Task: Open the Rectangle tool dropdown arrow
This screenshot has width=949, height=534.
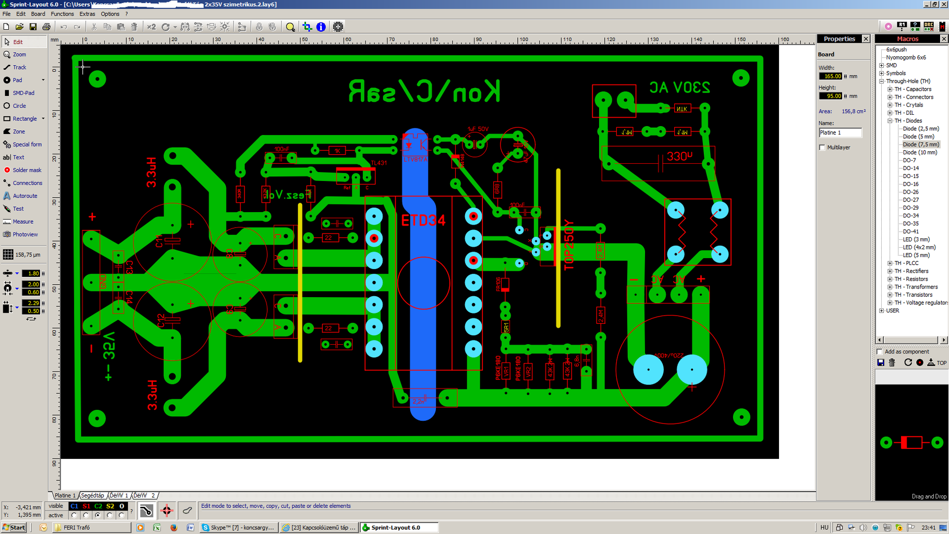Action: click(x=43, y=119)
